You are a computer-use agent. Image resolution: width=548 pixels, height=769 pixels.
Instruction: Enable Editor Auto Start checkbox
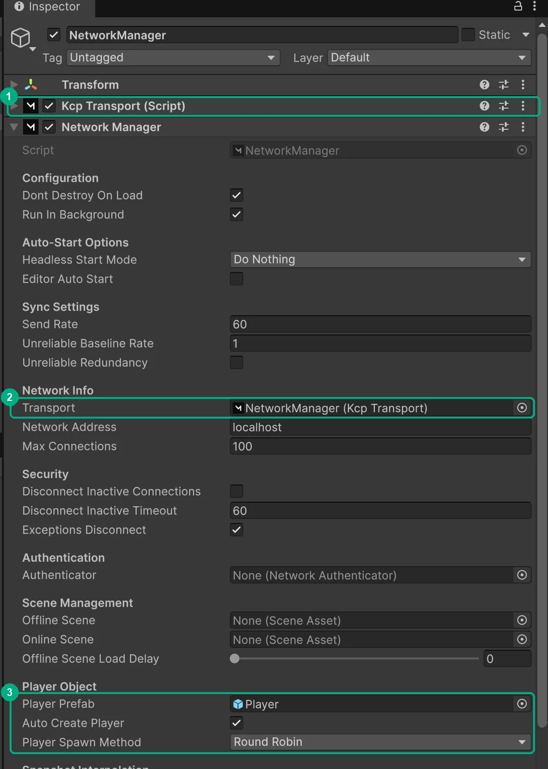click(237, 279)
